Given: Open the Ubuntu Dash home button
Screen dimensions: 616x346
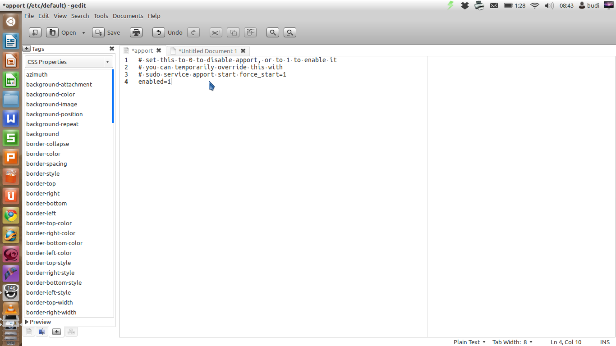Looking at the screenshot, I should point(11,22).
